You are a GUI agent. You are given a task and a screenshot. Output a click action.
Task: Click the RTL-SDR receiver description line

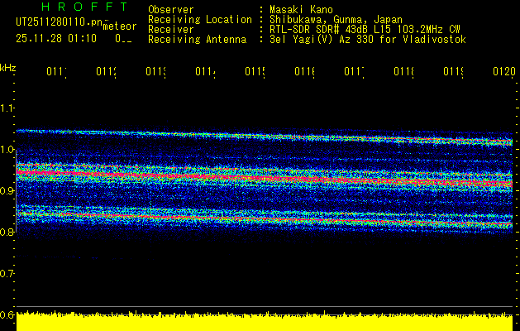pos(365,29)
